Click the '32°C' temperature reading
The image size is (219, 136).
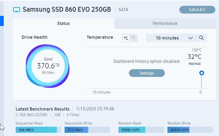click(x=195, y=57)
